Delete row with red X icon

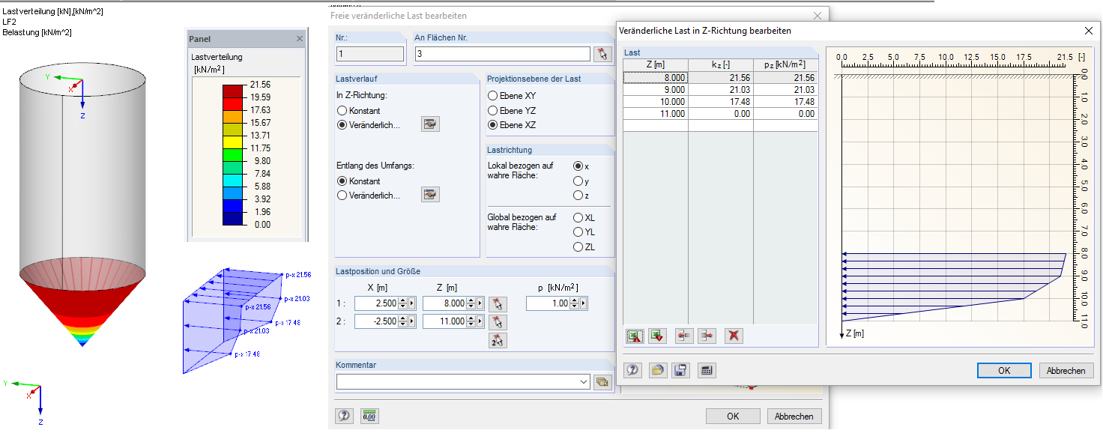[x=734, y=336]
